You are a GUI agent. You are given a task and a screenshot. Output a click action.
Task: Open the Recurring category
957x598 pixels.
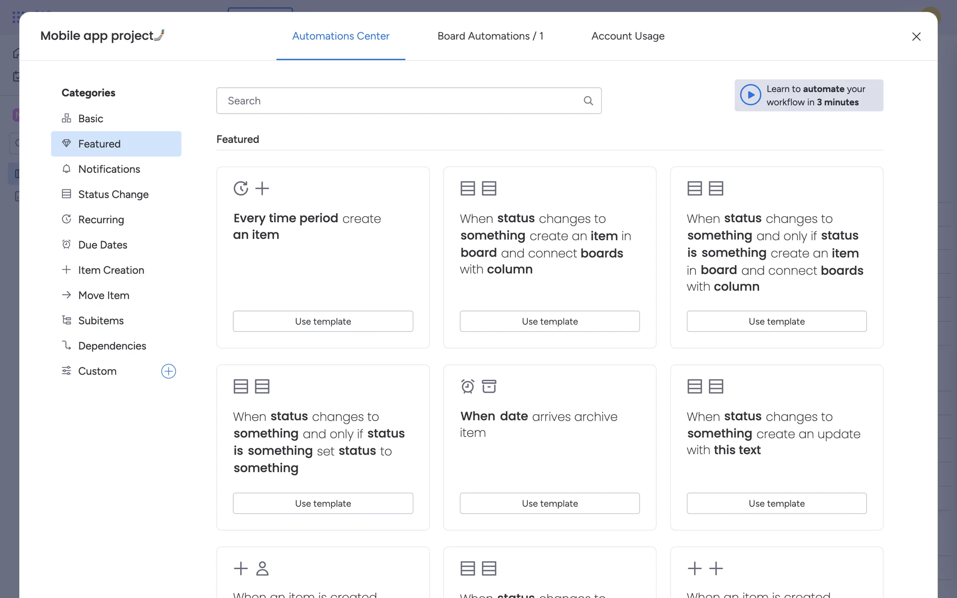(x=101, y=220)
